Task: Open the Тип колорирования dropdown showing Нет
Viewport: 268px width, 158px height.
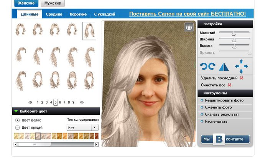Action: [82, 128]
